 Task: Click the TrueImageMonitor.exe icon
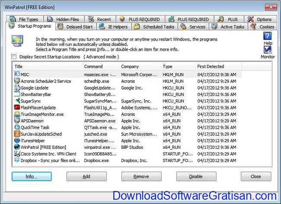(x=17, y=114)
